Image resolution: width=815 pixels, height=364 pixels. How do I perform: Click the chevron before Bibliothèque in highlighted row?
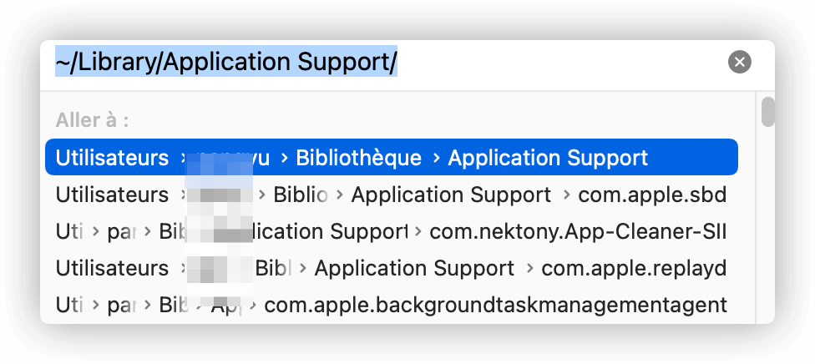click(285, 158)
